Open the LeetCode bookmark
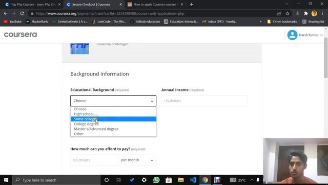The image size is (328, 185). click(109, 22)
